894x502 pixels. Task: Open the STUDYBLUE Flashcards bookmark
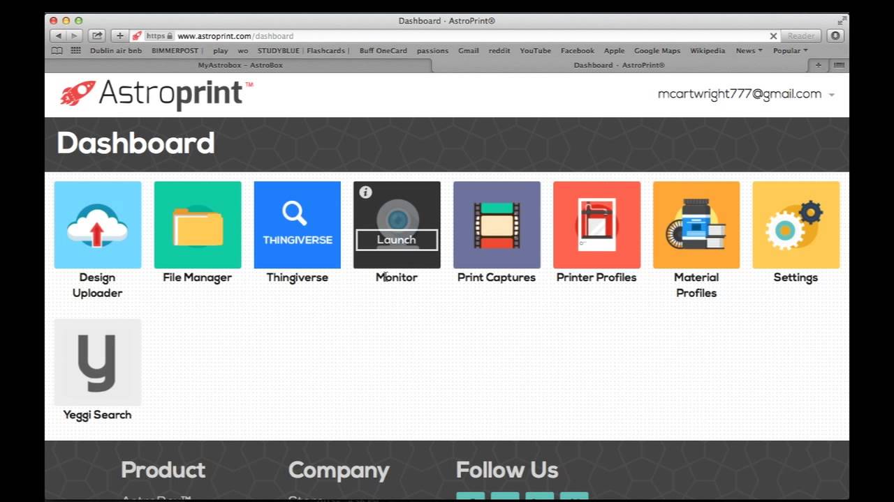(303, 51)
